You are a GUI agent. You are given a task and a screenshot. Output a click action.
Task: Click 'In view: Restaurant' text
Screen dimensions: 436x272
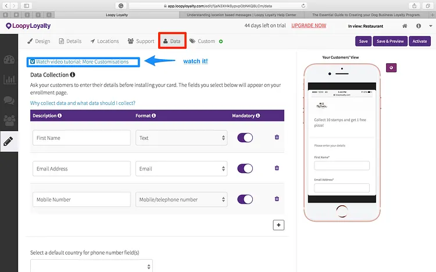click(366, 26)
